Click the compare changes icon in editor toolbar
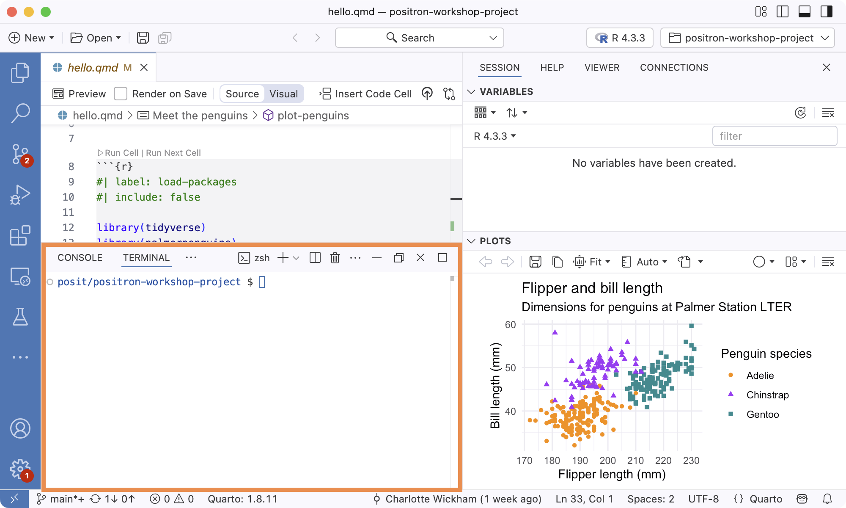 pyautogui.click(x=449, y=94)
